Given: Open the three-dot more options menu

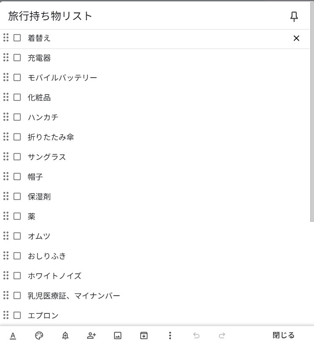Looking at the screenshot, I should 170,336.
